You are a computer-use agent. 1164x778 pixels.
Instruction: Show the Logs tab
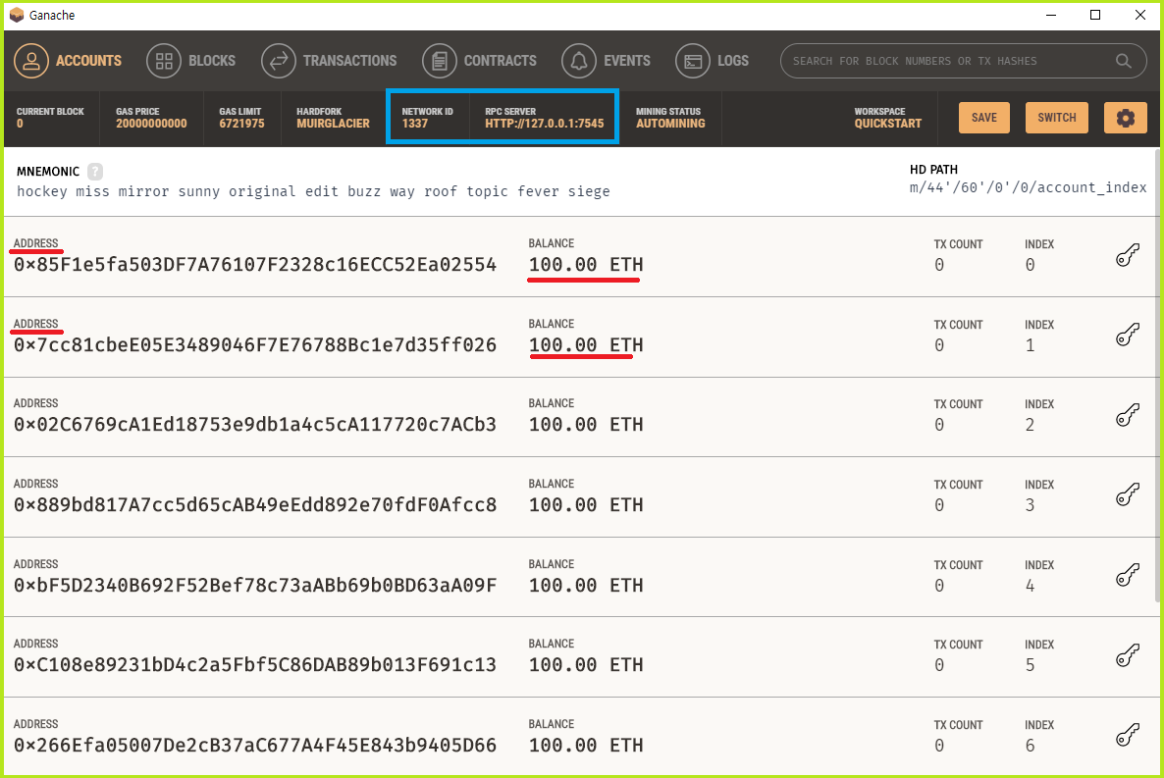[x=712, y=61]
